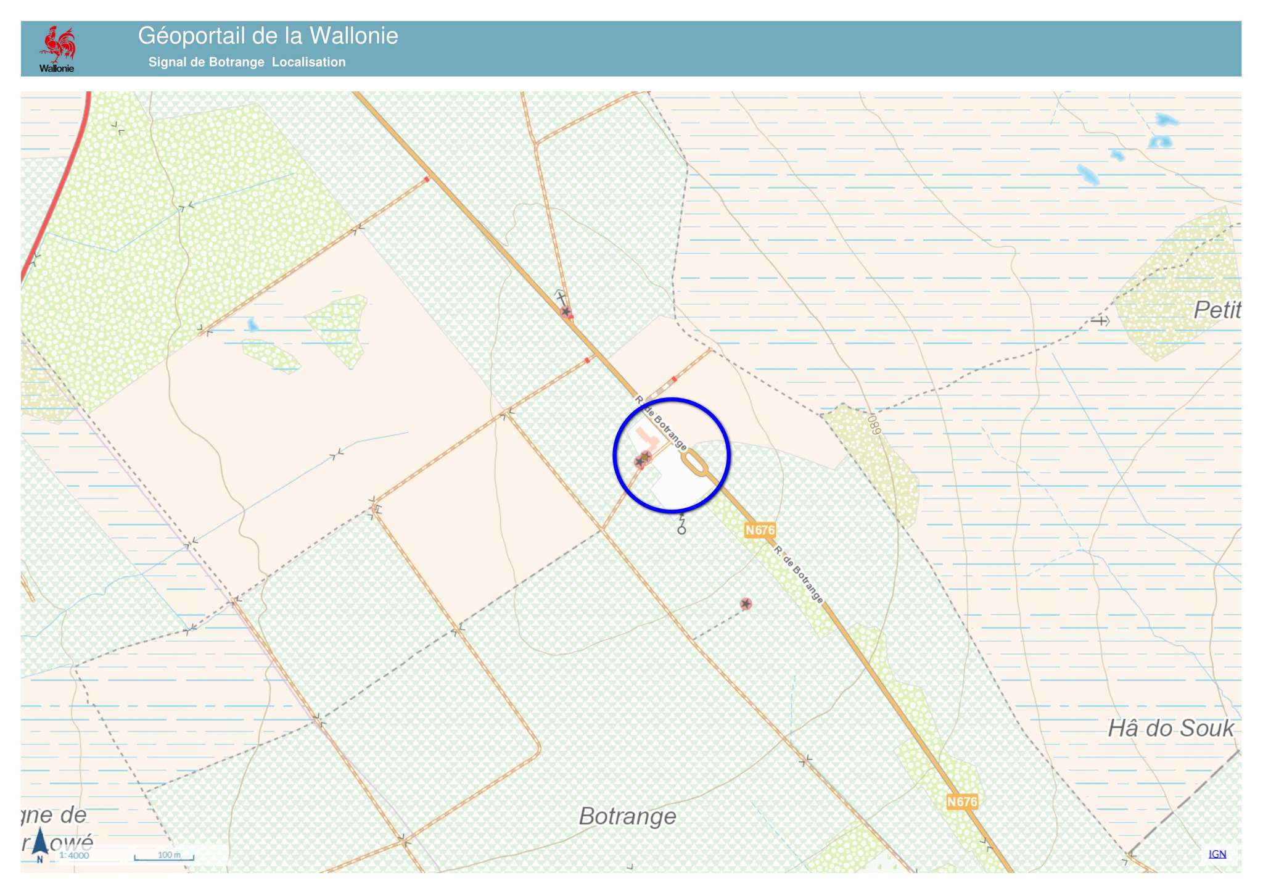Click the 1:4000 scale text
Screen dimensions: 1263x894
tap(75, 855)
